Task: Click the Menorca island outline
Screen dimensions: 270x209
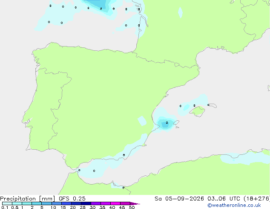Action: (x=213, y=105)
